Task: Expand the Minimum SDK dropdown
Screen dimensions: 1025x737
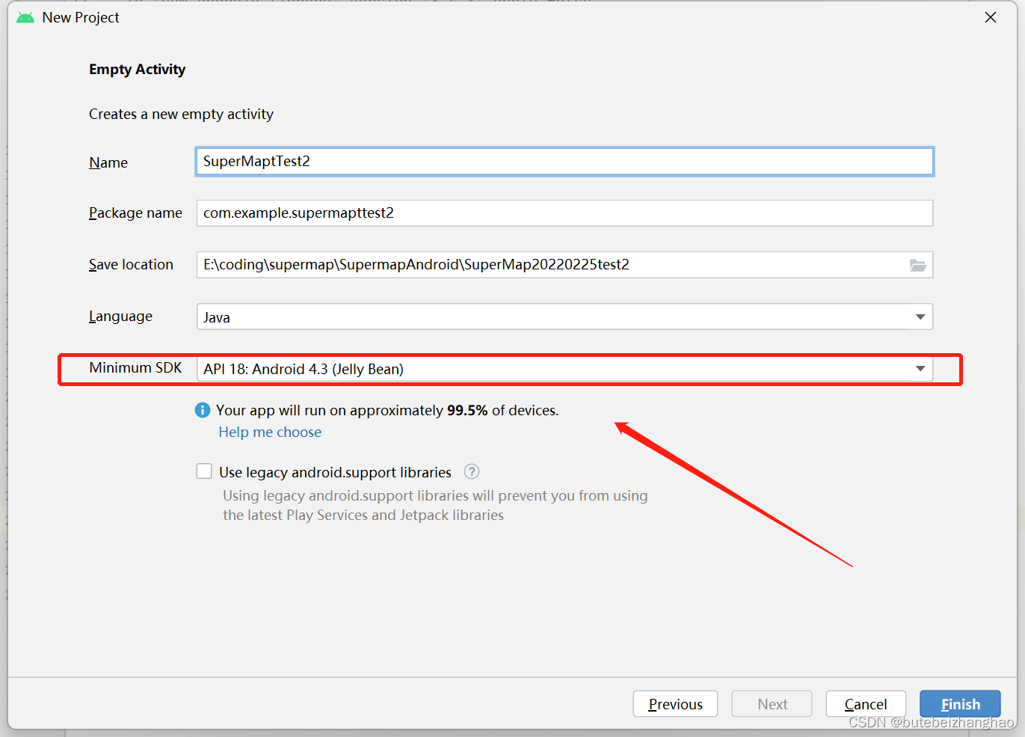Action: click(x=564, y=368)
